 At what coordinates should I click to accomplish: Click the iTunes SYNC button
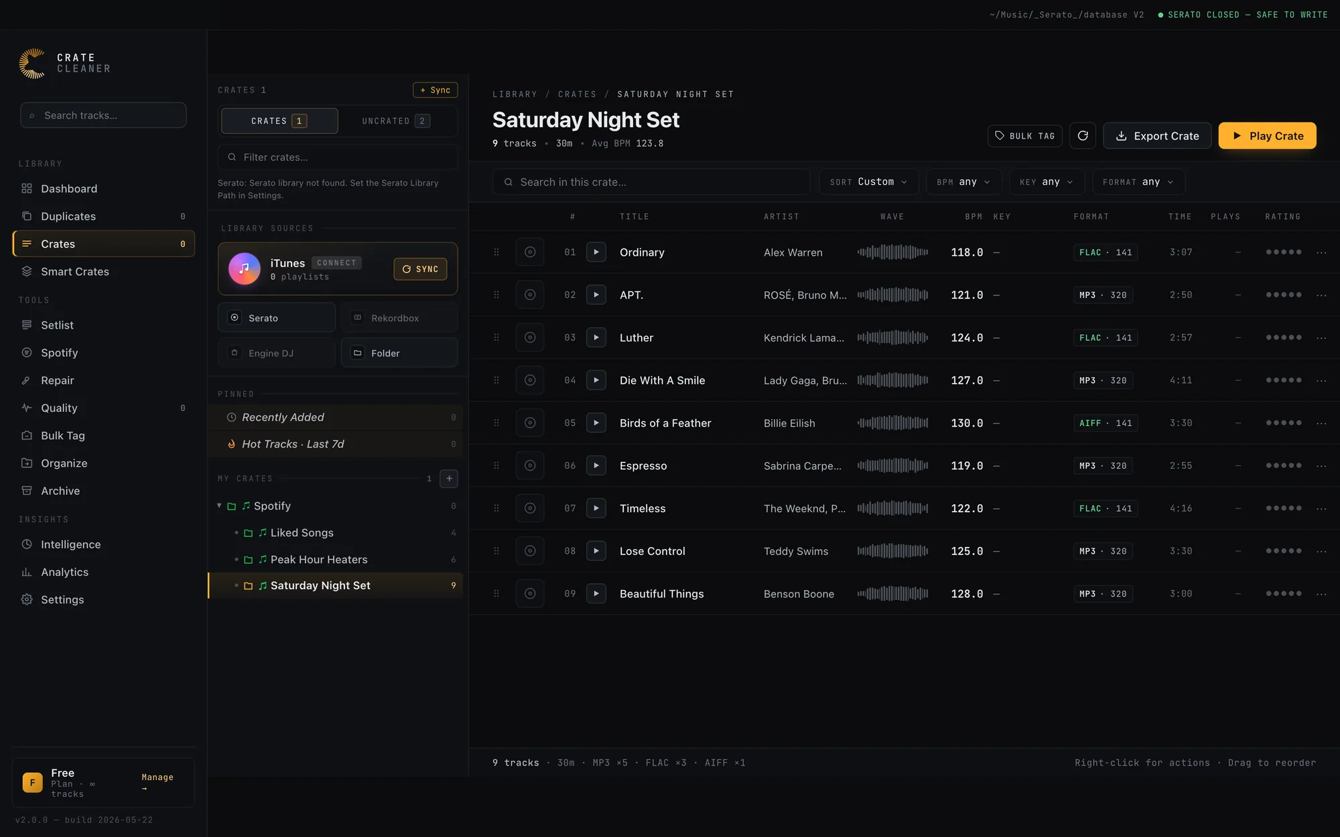[x=420, y=269]
